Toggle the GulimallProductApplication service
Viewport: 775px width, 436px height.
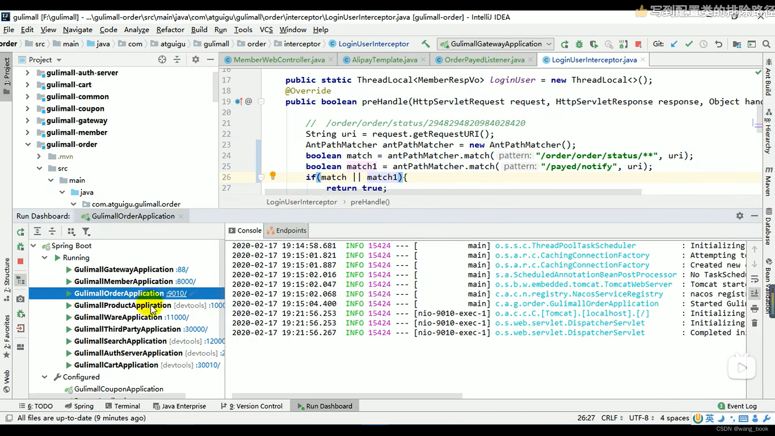67,304
